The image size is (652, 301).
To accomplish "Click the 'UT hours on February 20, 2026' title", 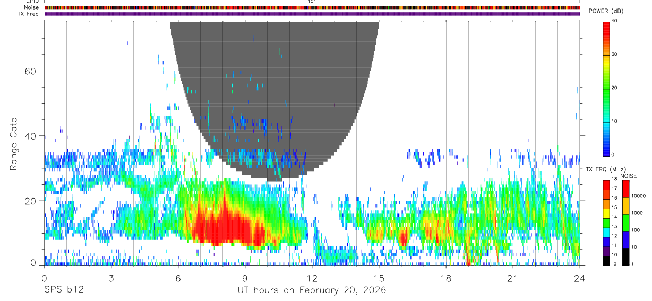I will (x=312, y=290).
